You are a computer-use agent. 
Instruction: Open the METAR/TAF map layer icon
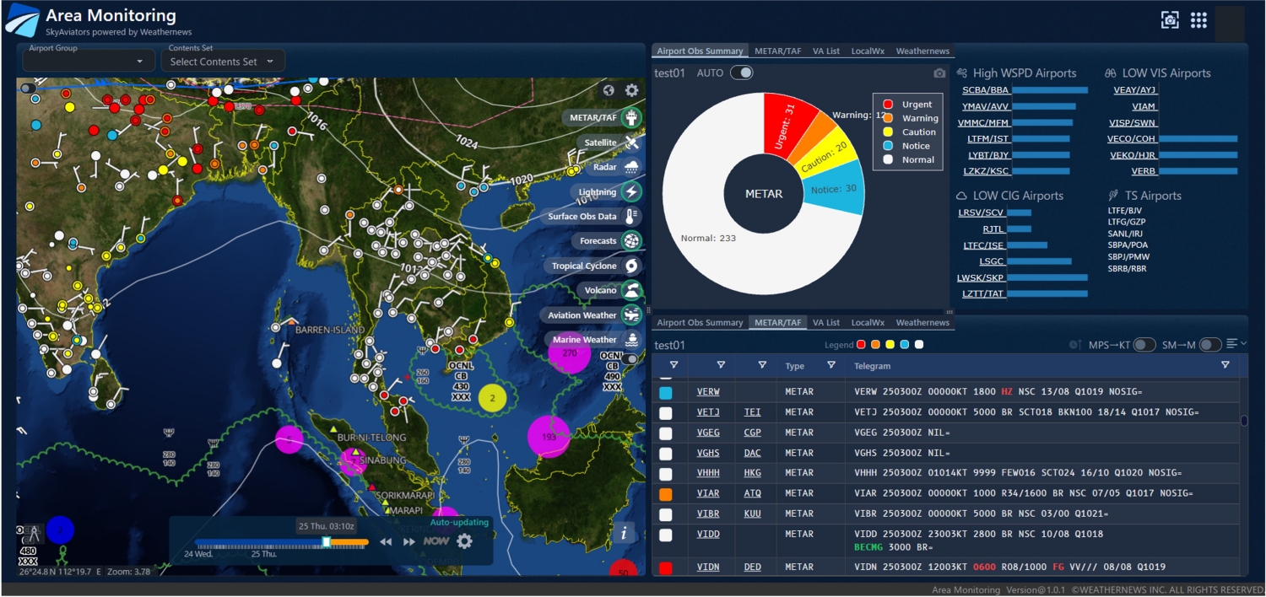point(631,118)
